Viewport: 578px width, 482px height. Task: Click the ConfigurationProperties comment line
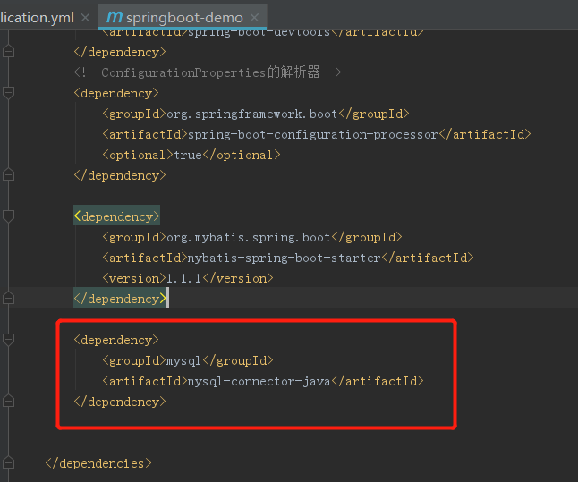coord(207,72)
